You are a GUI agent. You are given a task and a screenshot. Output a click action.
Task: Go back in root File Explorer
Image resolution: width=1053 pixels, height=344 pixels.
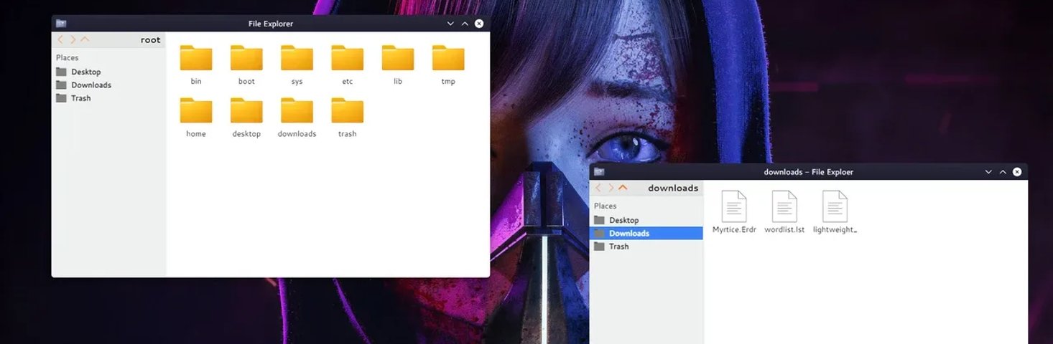pyautogui.click(x=60, y=39)
